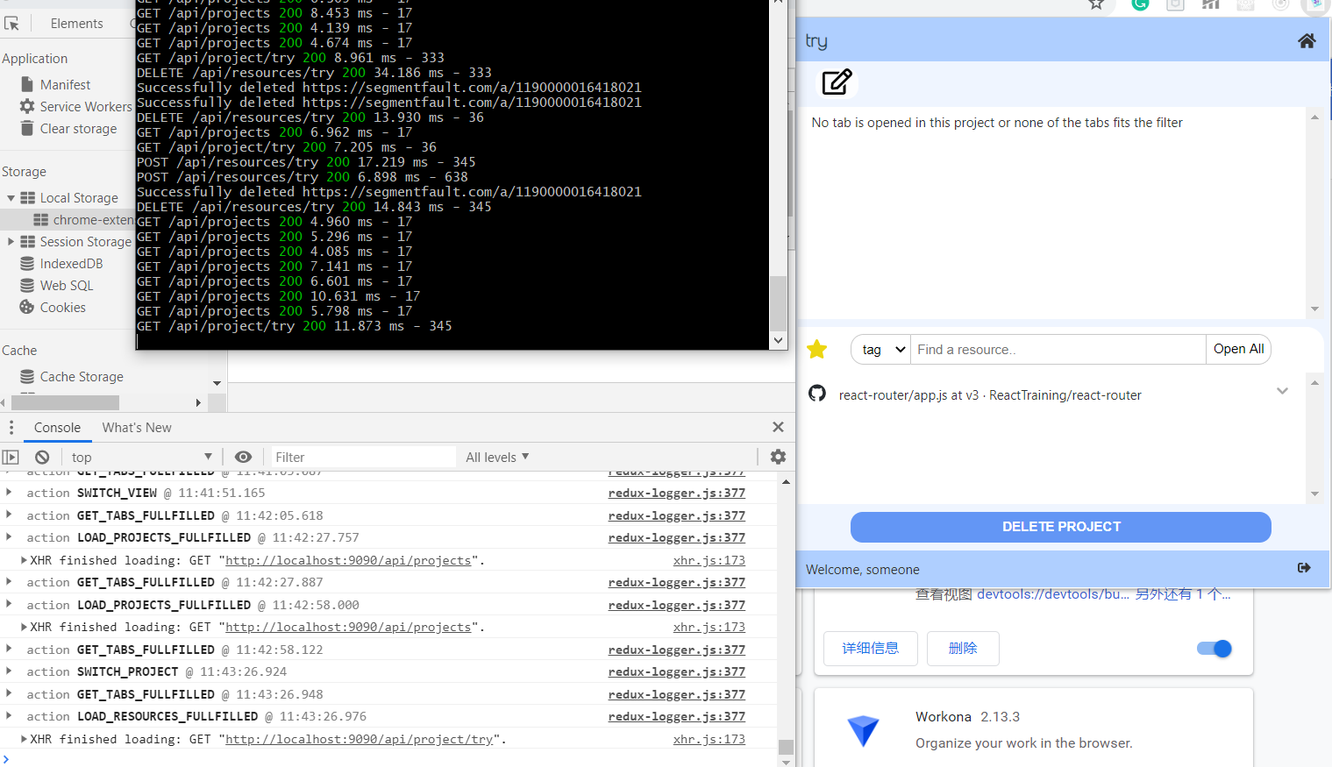Open the devtools://devtools view link
Viewport: 1332px width, 767px height.
(1053, 594)
